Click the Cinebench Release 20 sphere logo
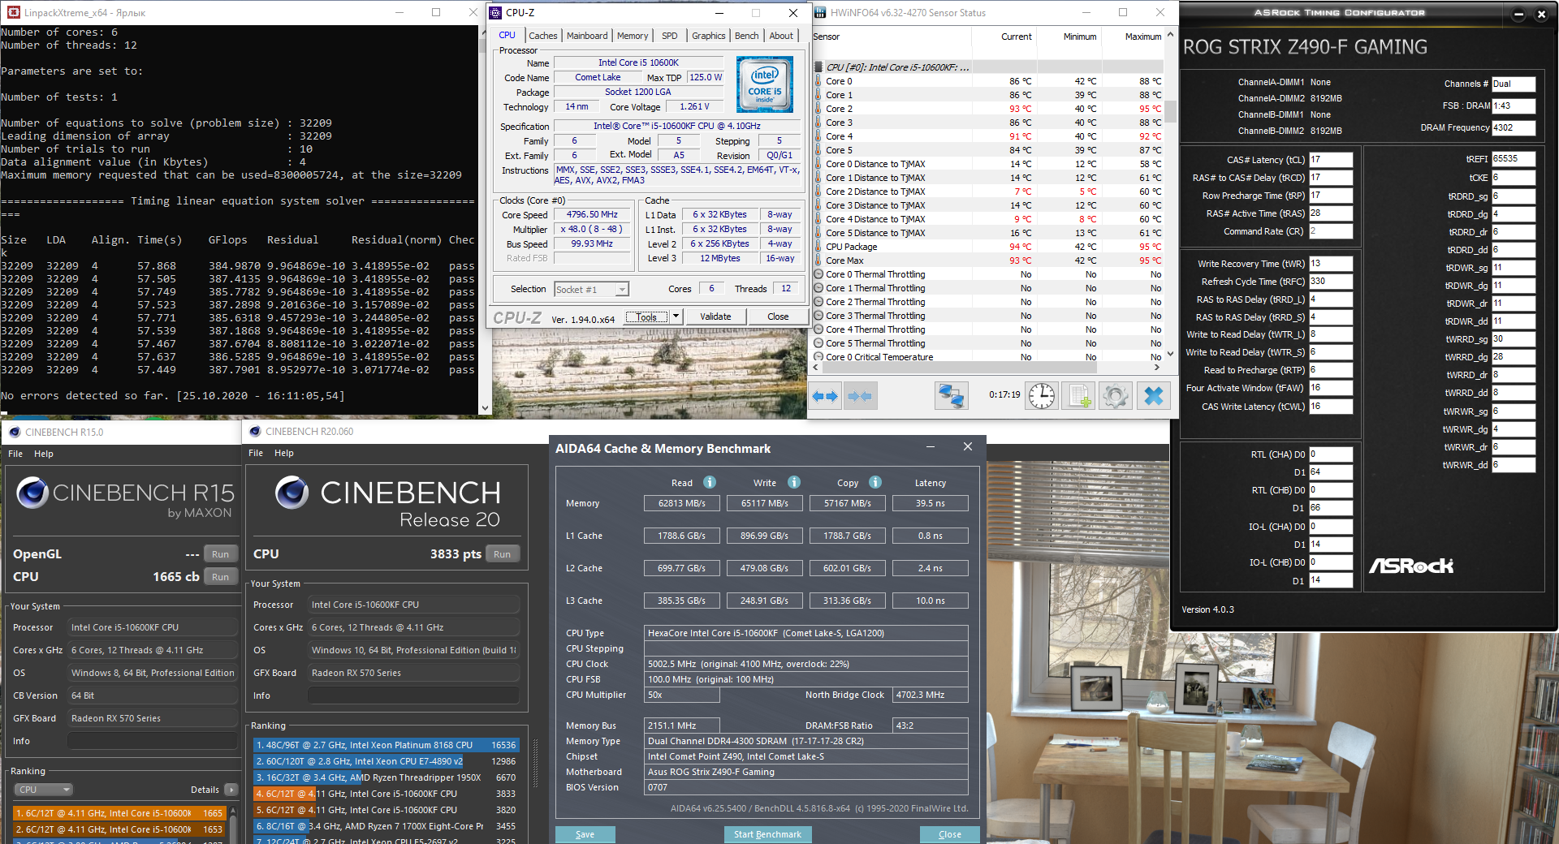Image resolution: width=1559 pixels, height=844 pixels. pyautogui.click(x=292, y=492)
